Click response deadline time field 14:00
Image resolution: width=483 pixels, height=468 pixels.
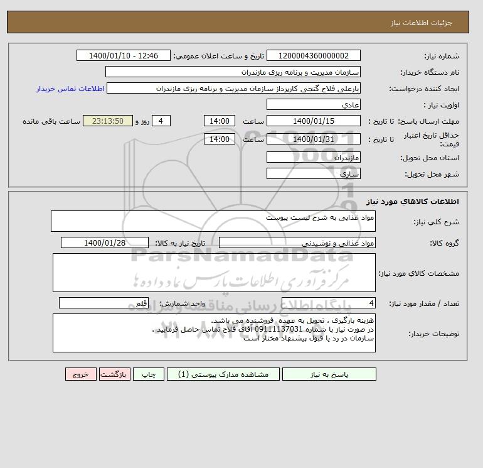tap(220, 121)
